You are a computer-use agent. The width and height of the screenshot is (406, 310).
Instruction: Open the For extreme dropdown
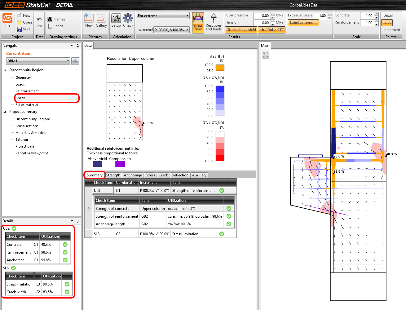(x=163, y=16)
